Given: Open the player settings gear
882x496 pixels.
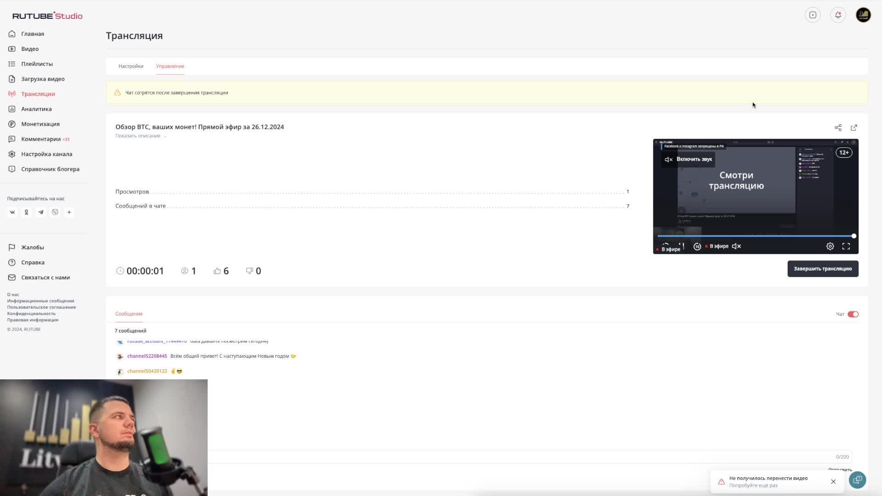Looking at the screenshot, I should click(x=830, y=247).
